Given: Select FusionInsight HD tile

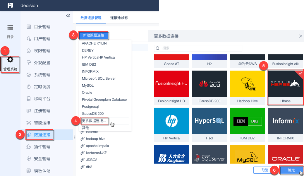Looking at the screenshot, I should tap(171, 88).
